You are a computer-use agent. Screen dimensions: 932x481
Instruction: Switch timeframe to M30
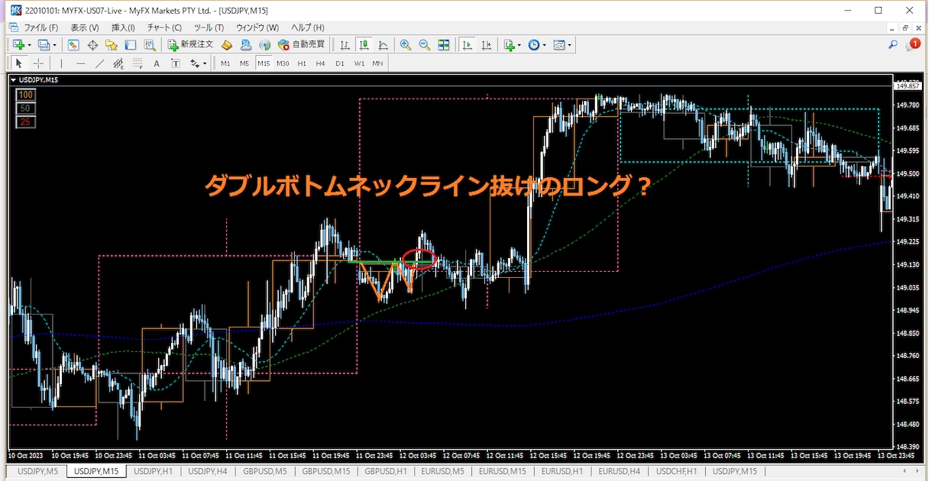pos(283,63)
